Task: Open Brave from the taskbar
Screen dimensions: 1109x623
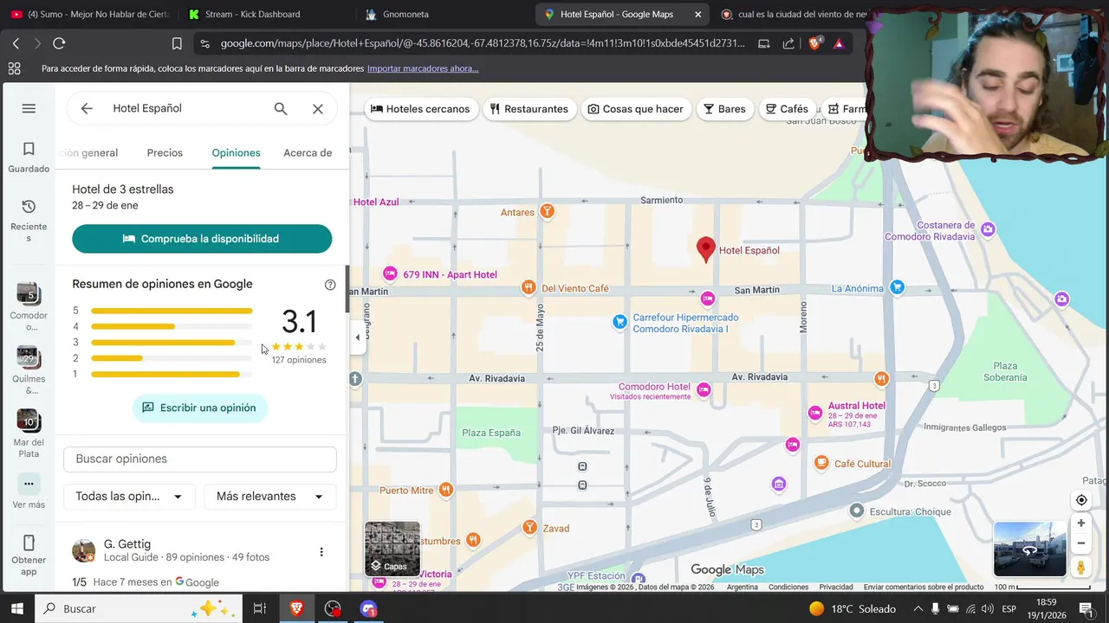Action: [x=296, y=608]
